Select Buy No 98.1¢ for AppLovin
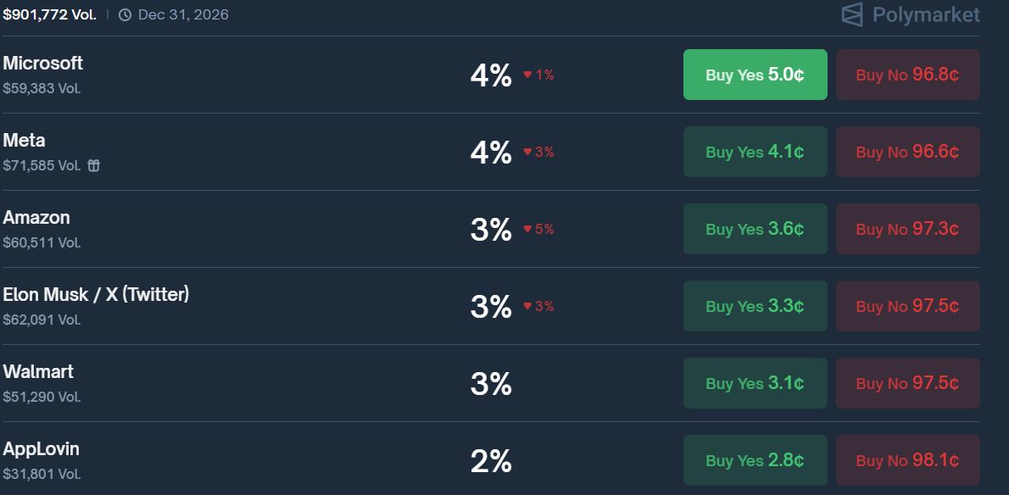Viewport: 1009px width, 495px height. click(x=907, y=460)
